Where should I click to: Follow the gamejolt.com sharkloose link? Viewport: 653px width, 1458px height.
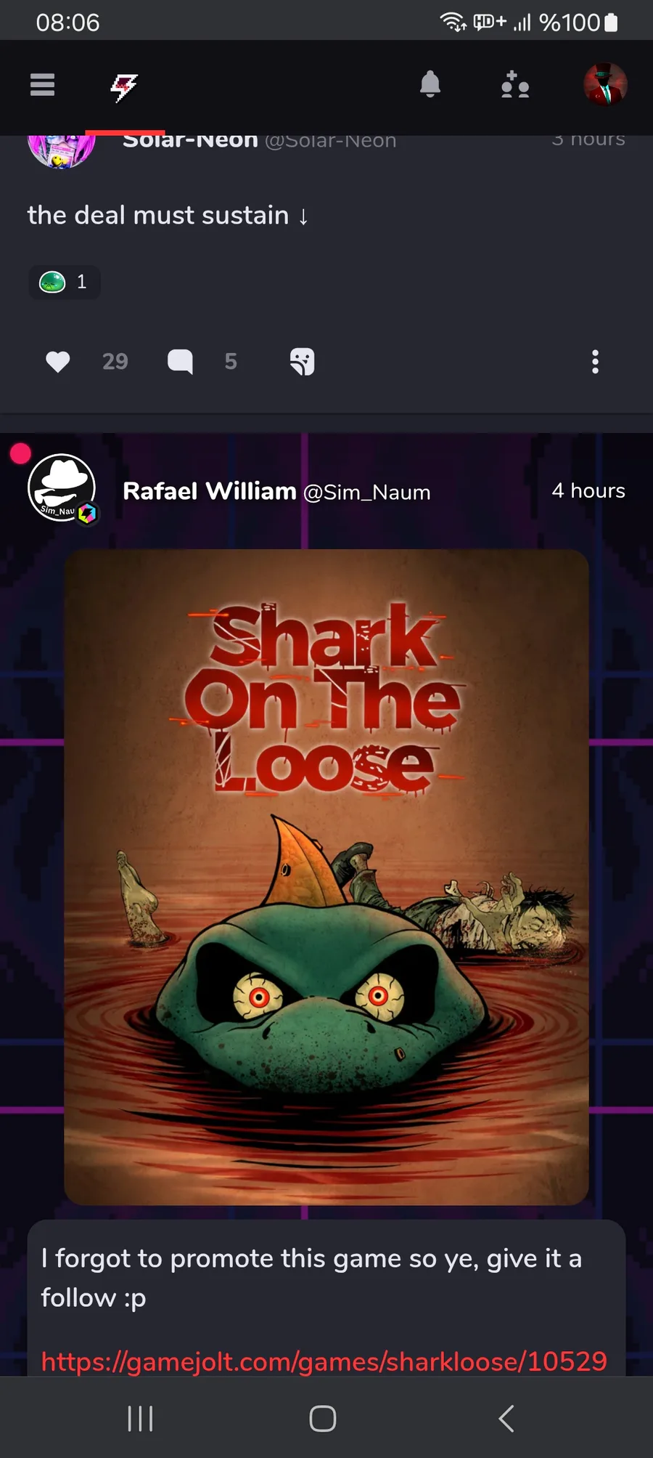[x=324, y=1361]
